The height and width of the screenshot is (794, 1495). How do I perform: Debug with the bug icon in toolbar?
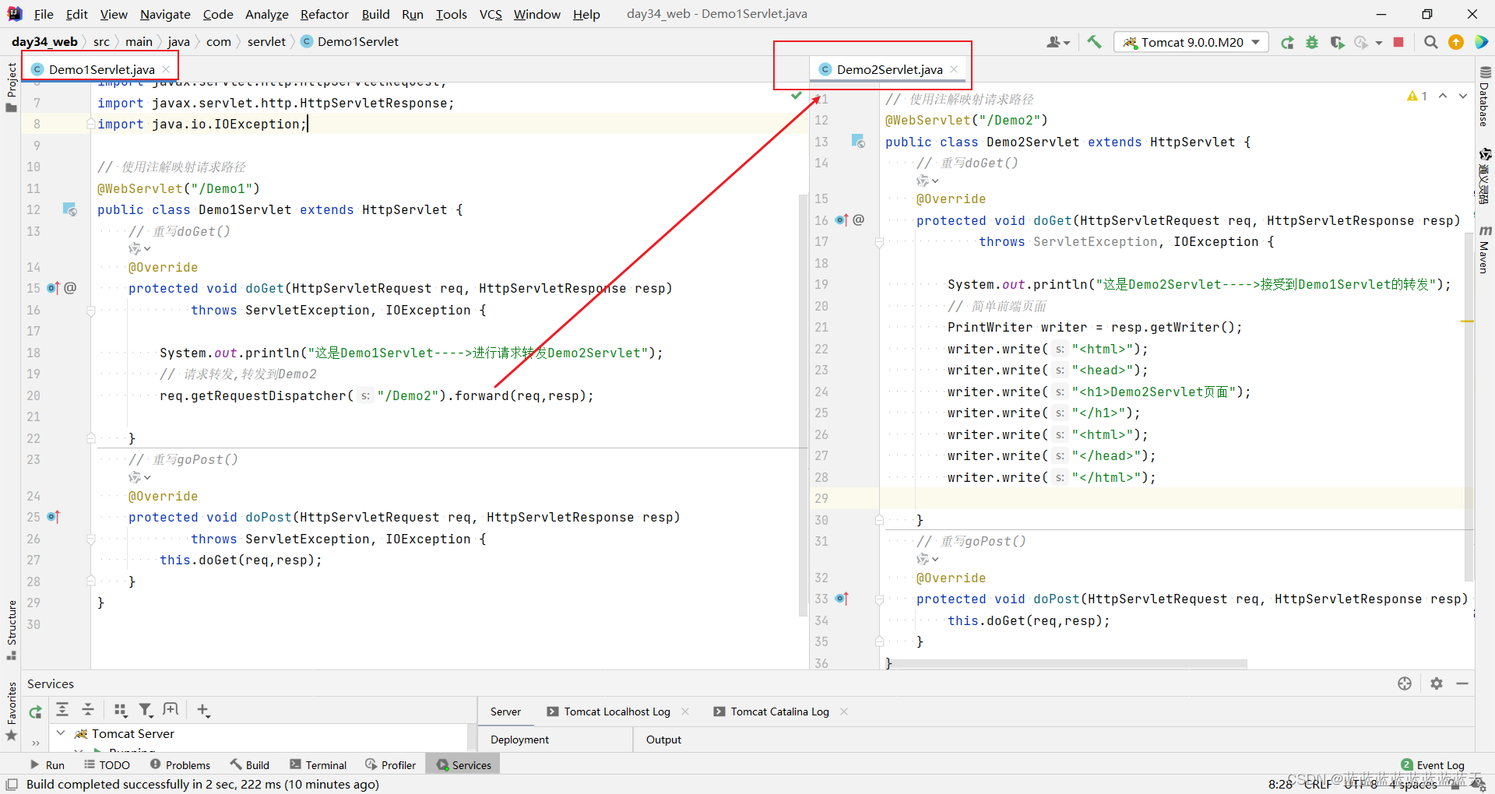(x=1312, y=42)
